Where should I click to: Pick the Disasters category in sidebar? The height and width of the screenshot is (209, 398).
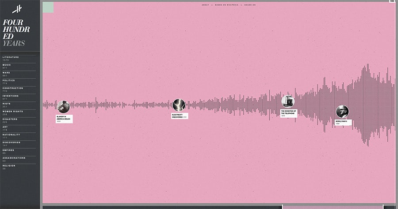click(x=10, y=119)
